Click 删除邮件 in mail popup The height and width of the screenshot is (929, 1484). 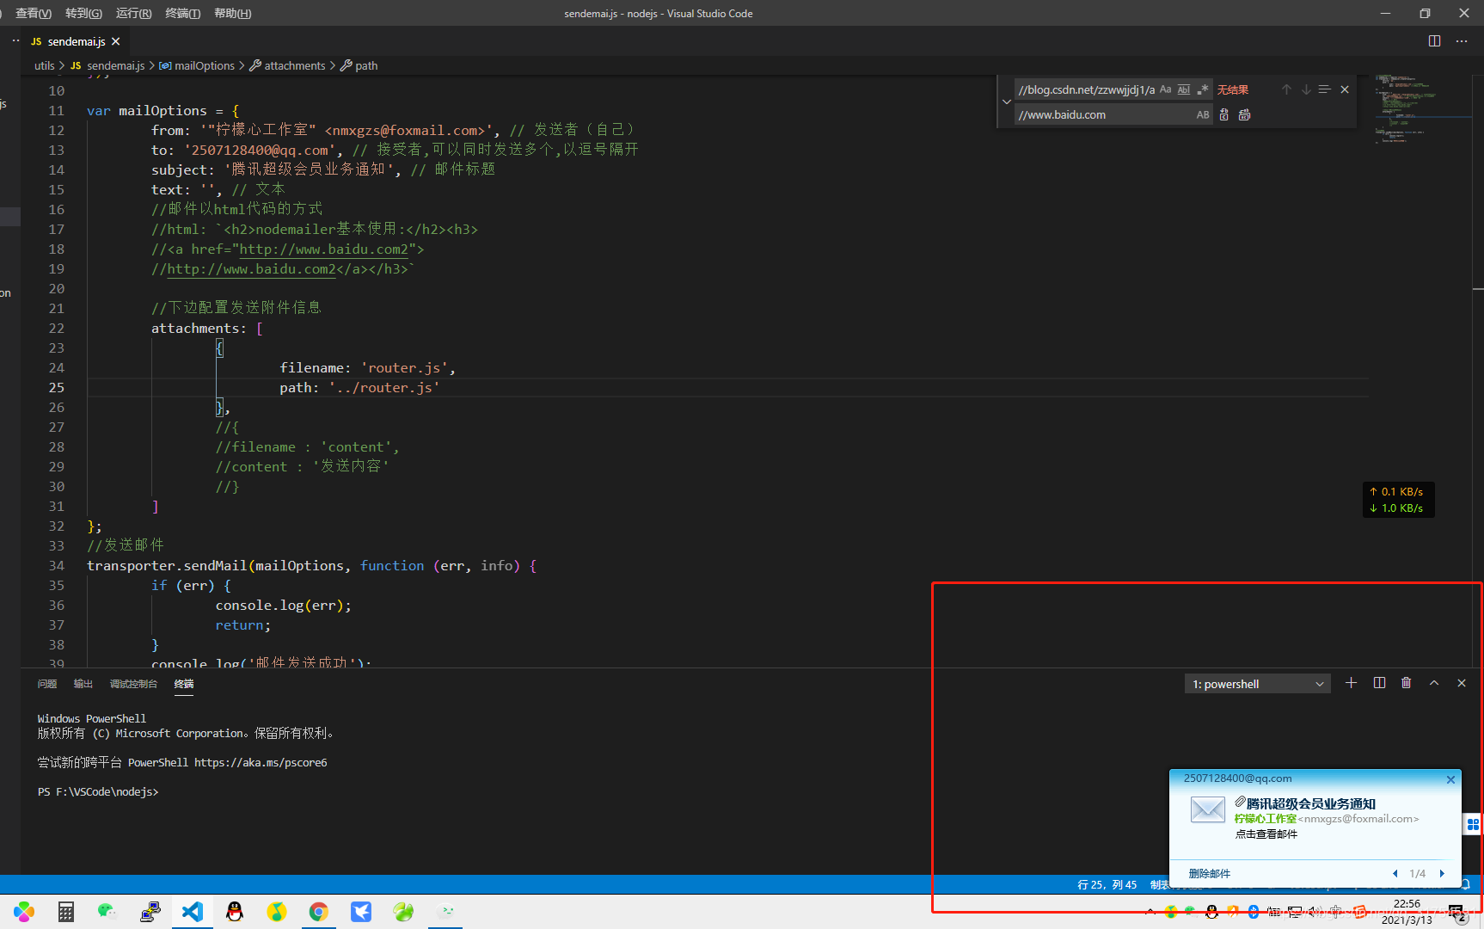pyautogui.click(x=1210, y=874)
